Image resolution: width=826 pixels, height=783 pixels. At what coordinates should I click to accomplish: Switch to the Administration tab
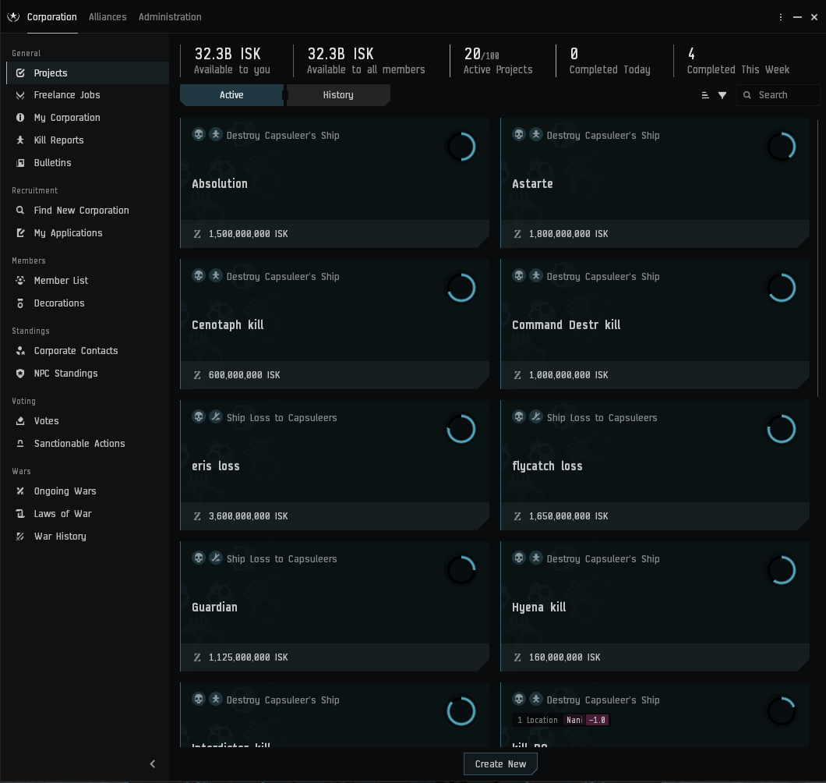[x=170, y=17]
